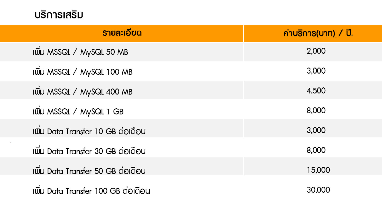The width and height of the screenshot is (382, 201).
Task: Click the 2,000 price for MySQL 50 MB
Action: click(x=316, y=51)
